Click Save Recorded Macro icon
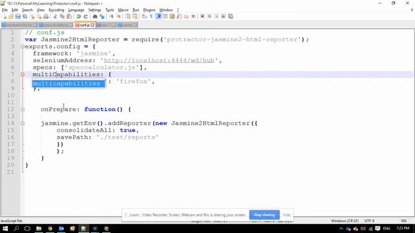 point(231,16)
